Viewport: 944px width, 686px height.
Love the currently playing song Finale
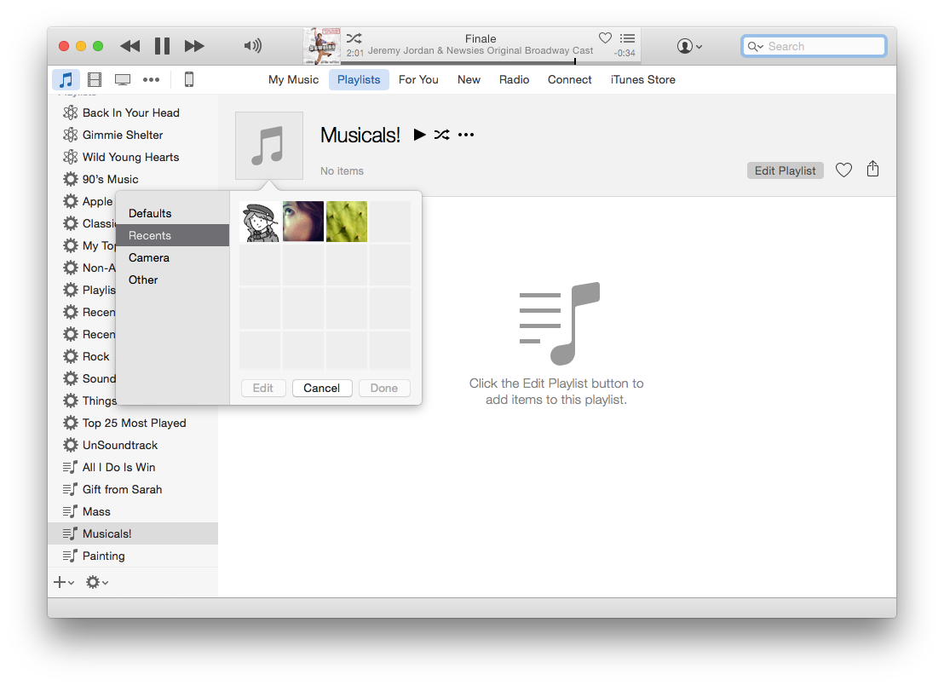pos(605,38)
